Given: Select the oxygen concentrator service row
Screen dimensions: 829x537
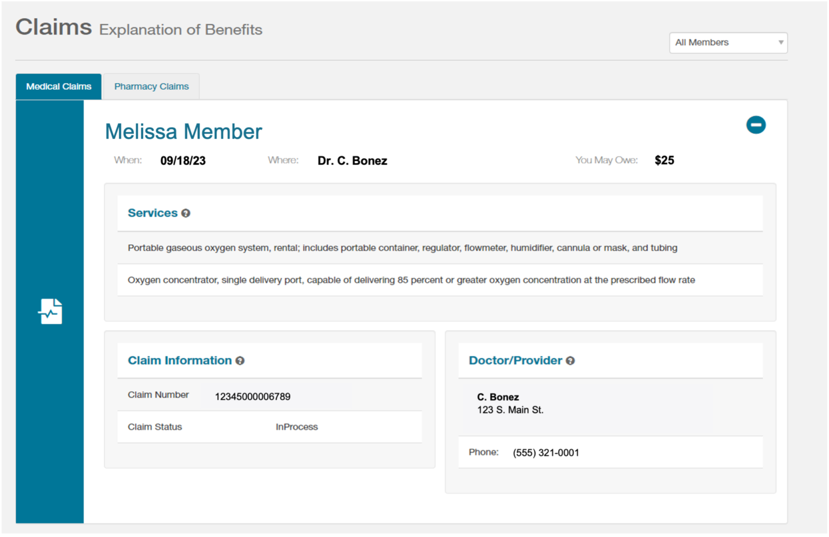Looking at the screenshot, I should coord(411,280).
